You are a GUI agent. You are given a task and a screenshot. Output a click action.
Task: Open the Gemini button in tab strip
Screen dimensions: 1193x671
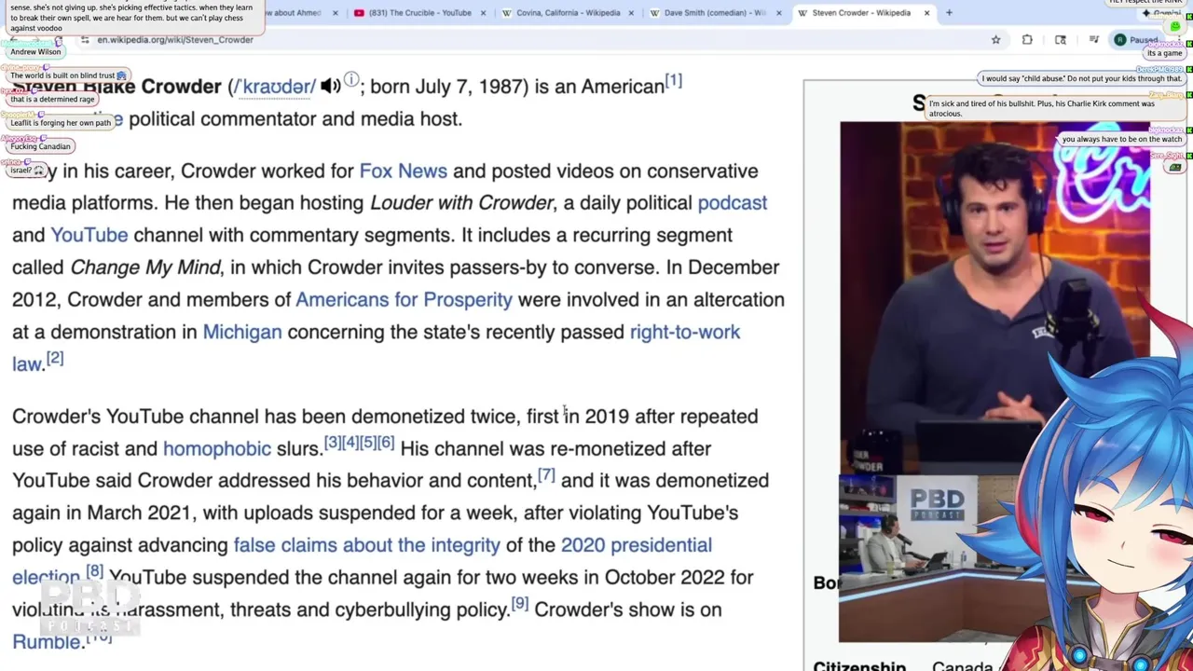1162,13
